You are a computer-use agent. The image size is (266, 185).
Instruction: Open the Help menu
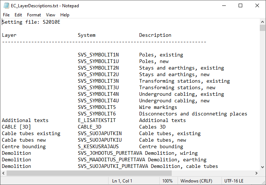tap(65, 15)
